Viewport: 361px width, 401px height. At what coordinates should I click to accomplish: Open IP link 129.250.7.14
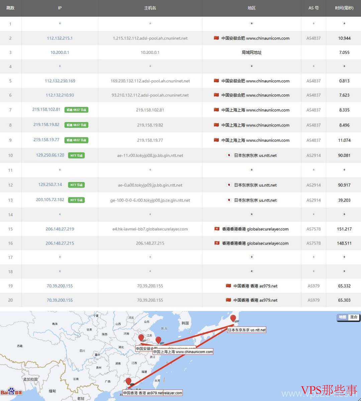click(50, 184)
